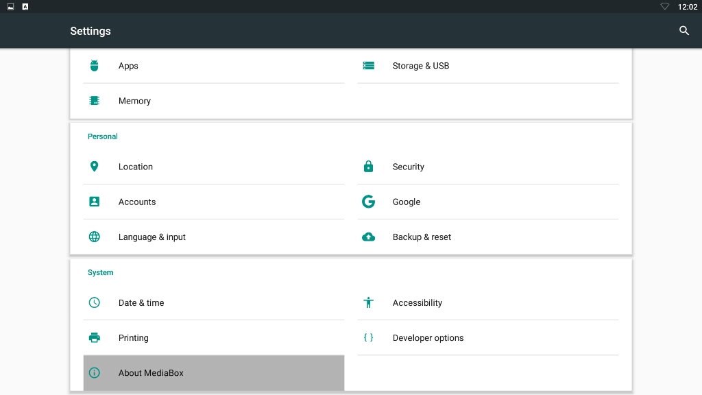Click the search magnifier icon
702x395 pixels.
coord(683,31)
